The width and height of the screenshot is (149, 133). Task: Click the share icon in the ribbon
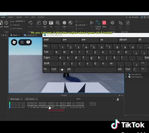coord(148,17)
